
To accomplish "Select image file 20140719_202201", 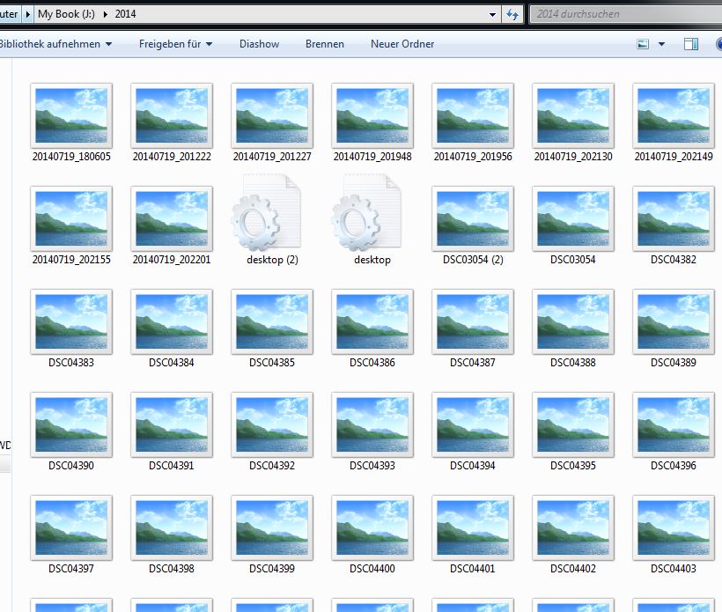I will point(172,225).
